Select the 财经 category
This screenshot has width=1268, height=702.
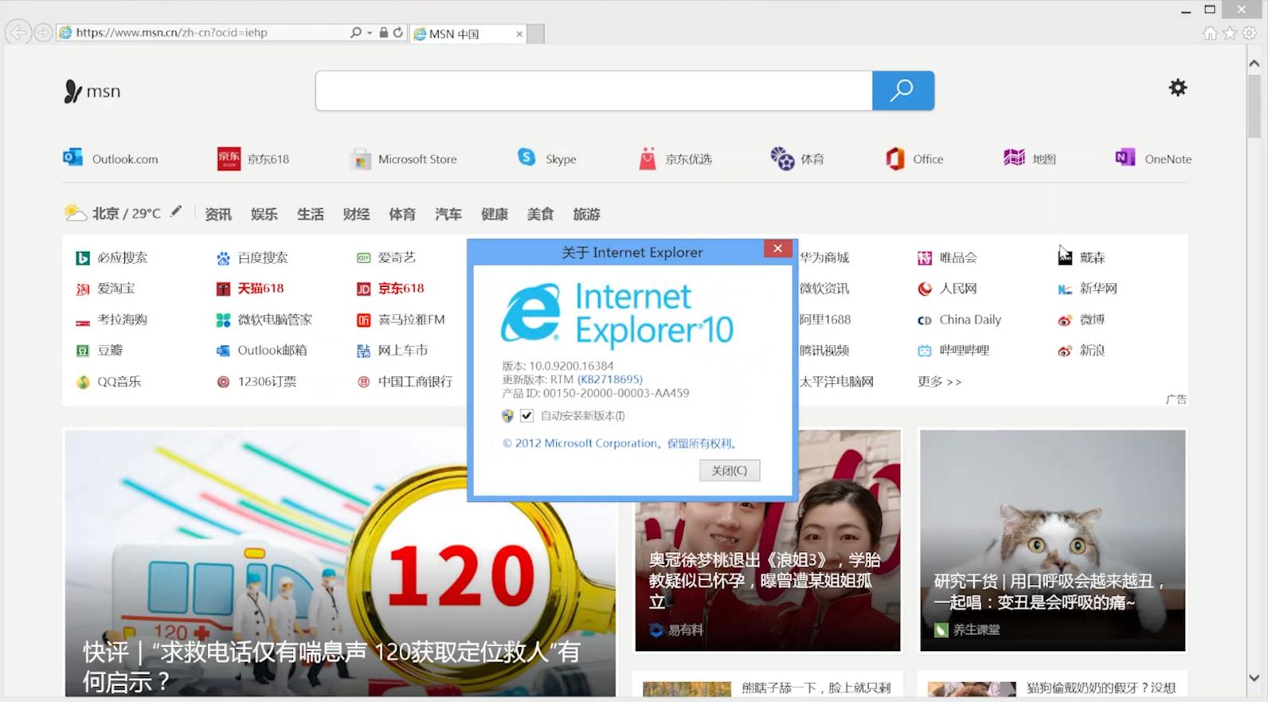point(356,214)
